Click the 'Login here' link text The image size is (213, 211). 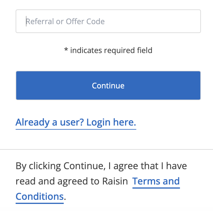tap(111, 122)
